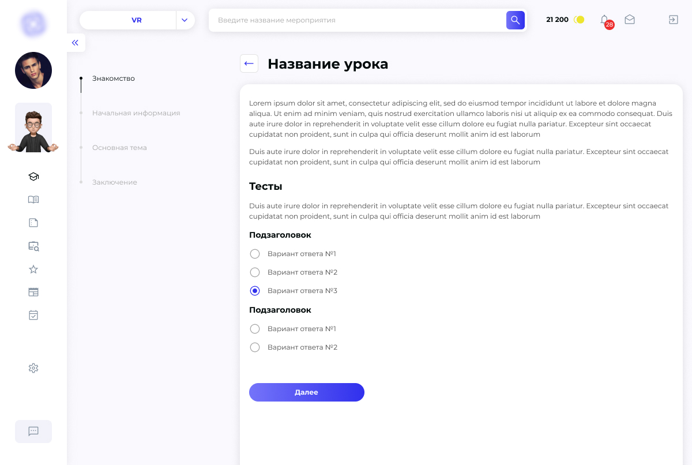Open the Основная тема step
692x465 pixels.
coord(119,148)
